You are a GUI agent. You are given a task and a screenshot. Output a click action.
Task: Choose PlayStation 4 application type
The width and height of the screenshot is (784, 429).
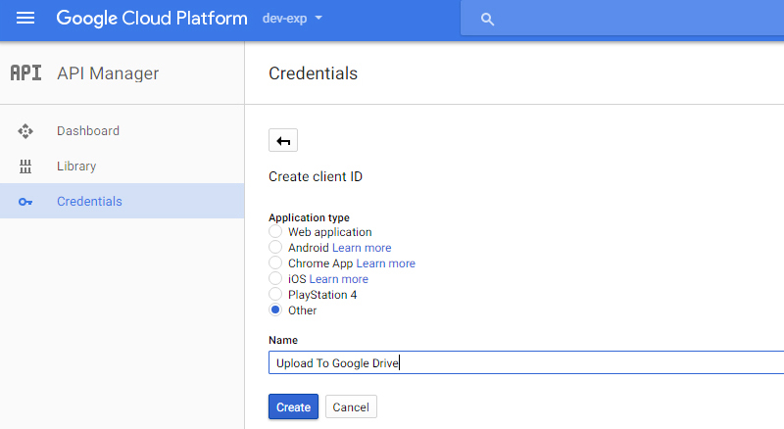pos(275,294)
